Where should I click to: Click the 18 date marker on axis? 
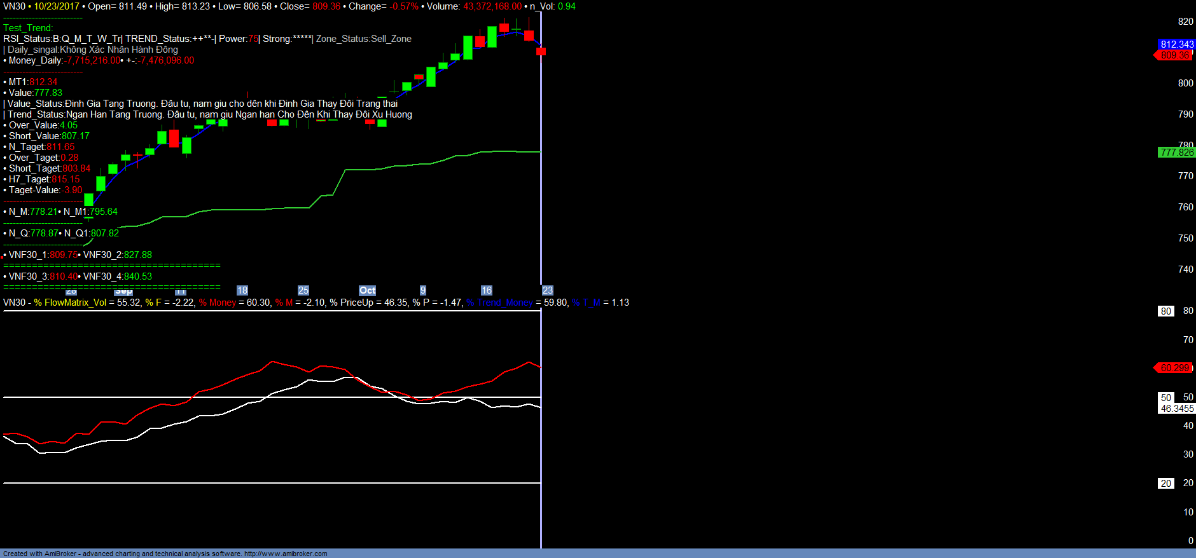click(x=242, y=290)
